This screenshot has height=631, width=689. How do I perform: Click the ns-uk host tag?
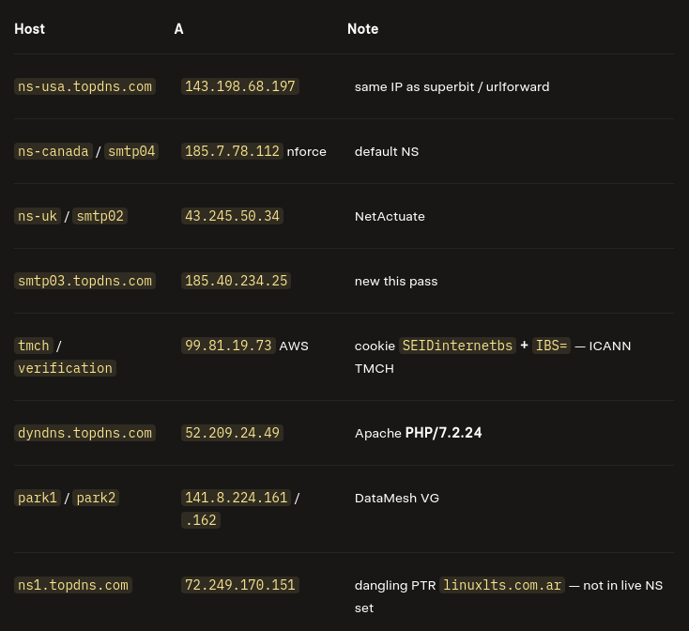(38, 216)
